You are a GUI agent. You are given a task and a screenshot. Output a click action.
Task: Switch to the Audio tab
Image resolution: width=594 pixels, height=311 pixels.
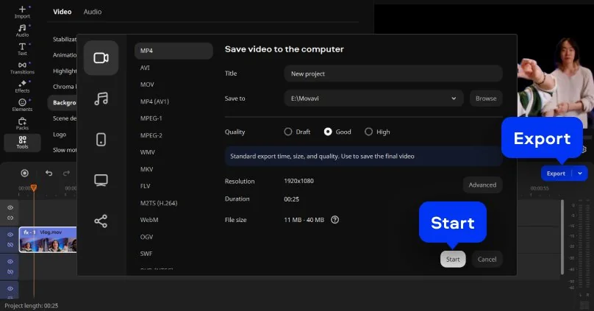tap(93, 12)
